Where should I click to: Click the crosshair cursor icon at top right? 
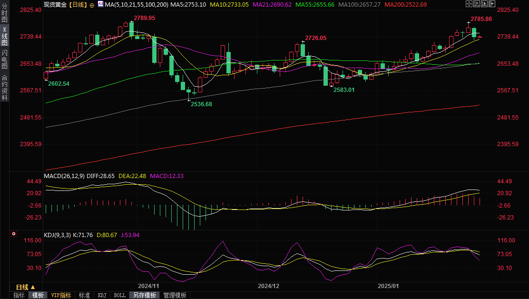469,4
